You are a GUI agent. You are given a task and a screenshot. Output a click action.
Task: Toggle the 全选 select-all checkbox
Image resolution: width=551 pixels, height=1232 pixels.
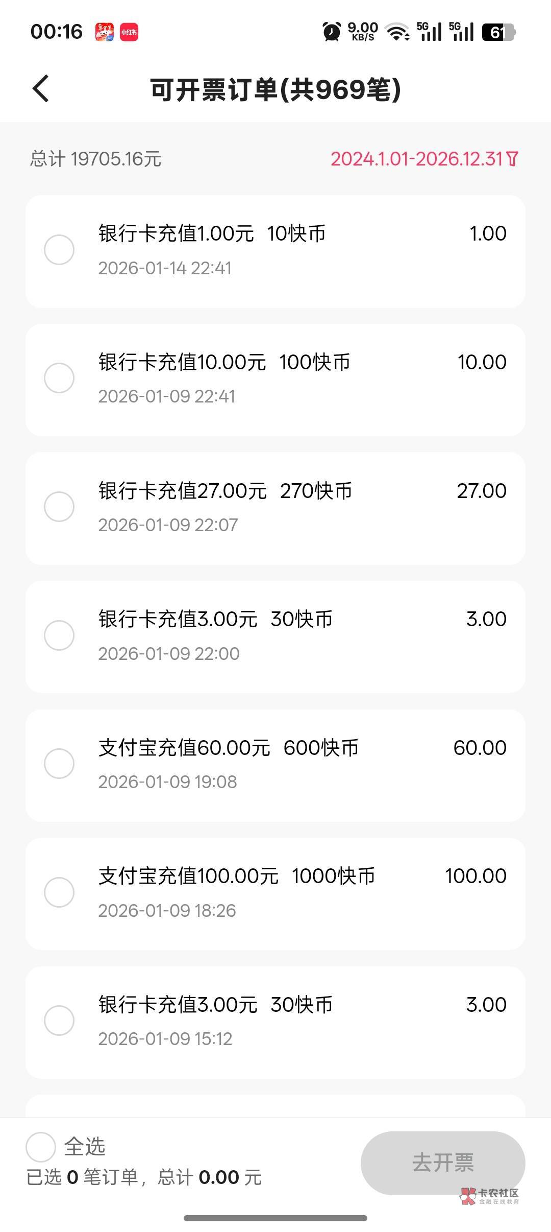[x=41, y=1147]
